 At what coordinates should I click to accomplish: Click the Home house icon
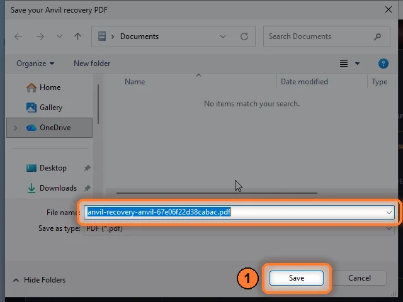pyautogui.click(x=31, y=87)
